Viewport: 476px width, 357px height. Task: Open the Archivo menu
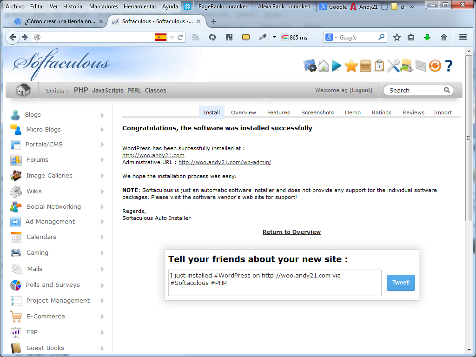click(15, 7)
